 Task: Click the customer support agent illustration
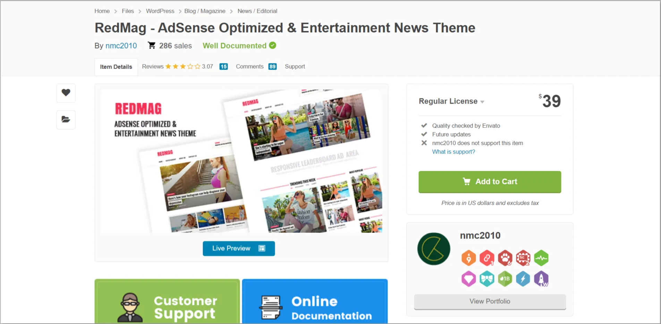pos(130,308)
